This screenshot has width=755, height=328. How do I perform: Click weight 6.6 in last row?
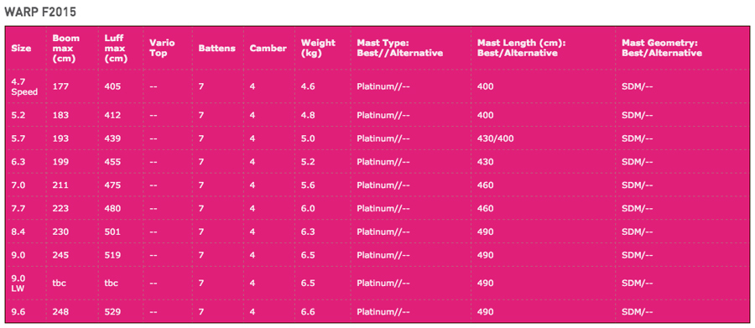pos(308,312)
